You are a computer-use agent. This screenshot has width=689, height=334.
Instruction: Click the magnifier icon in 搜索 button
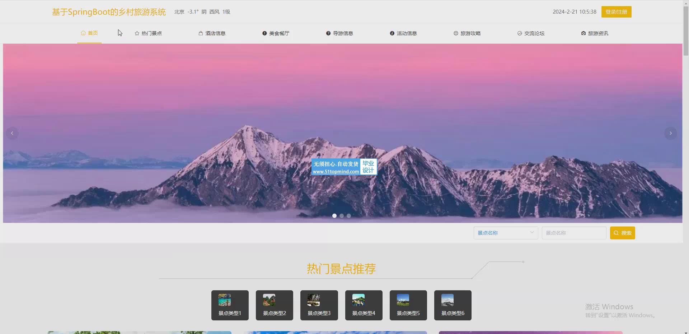[616, 233]
